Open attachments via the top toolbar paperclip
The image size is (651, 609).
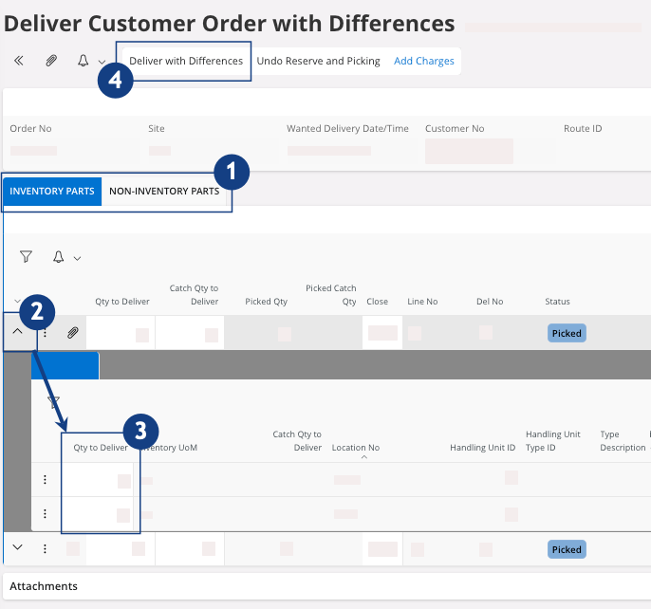coord(51,61)
